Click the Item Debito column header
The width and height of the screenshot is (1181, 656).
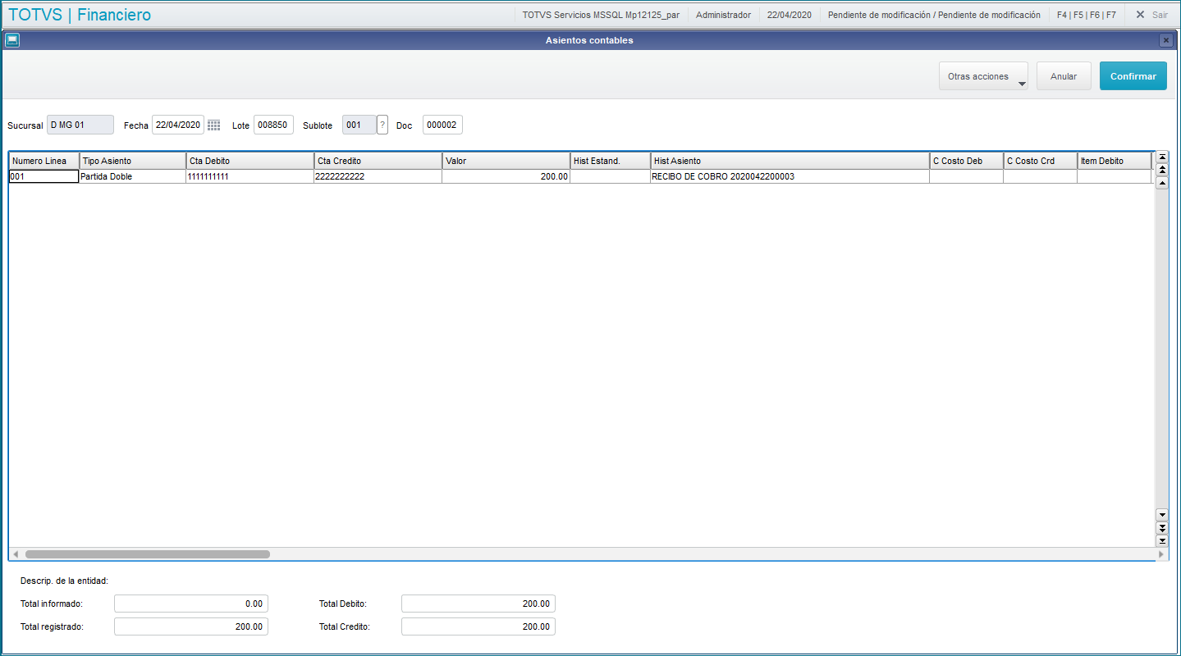(x=1115, y=161)
